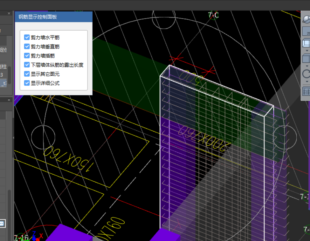Click the 钢筋显示控制面板 title bar
Viewport: 310px width, 241px height.
point(54,17)
